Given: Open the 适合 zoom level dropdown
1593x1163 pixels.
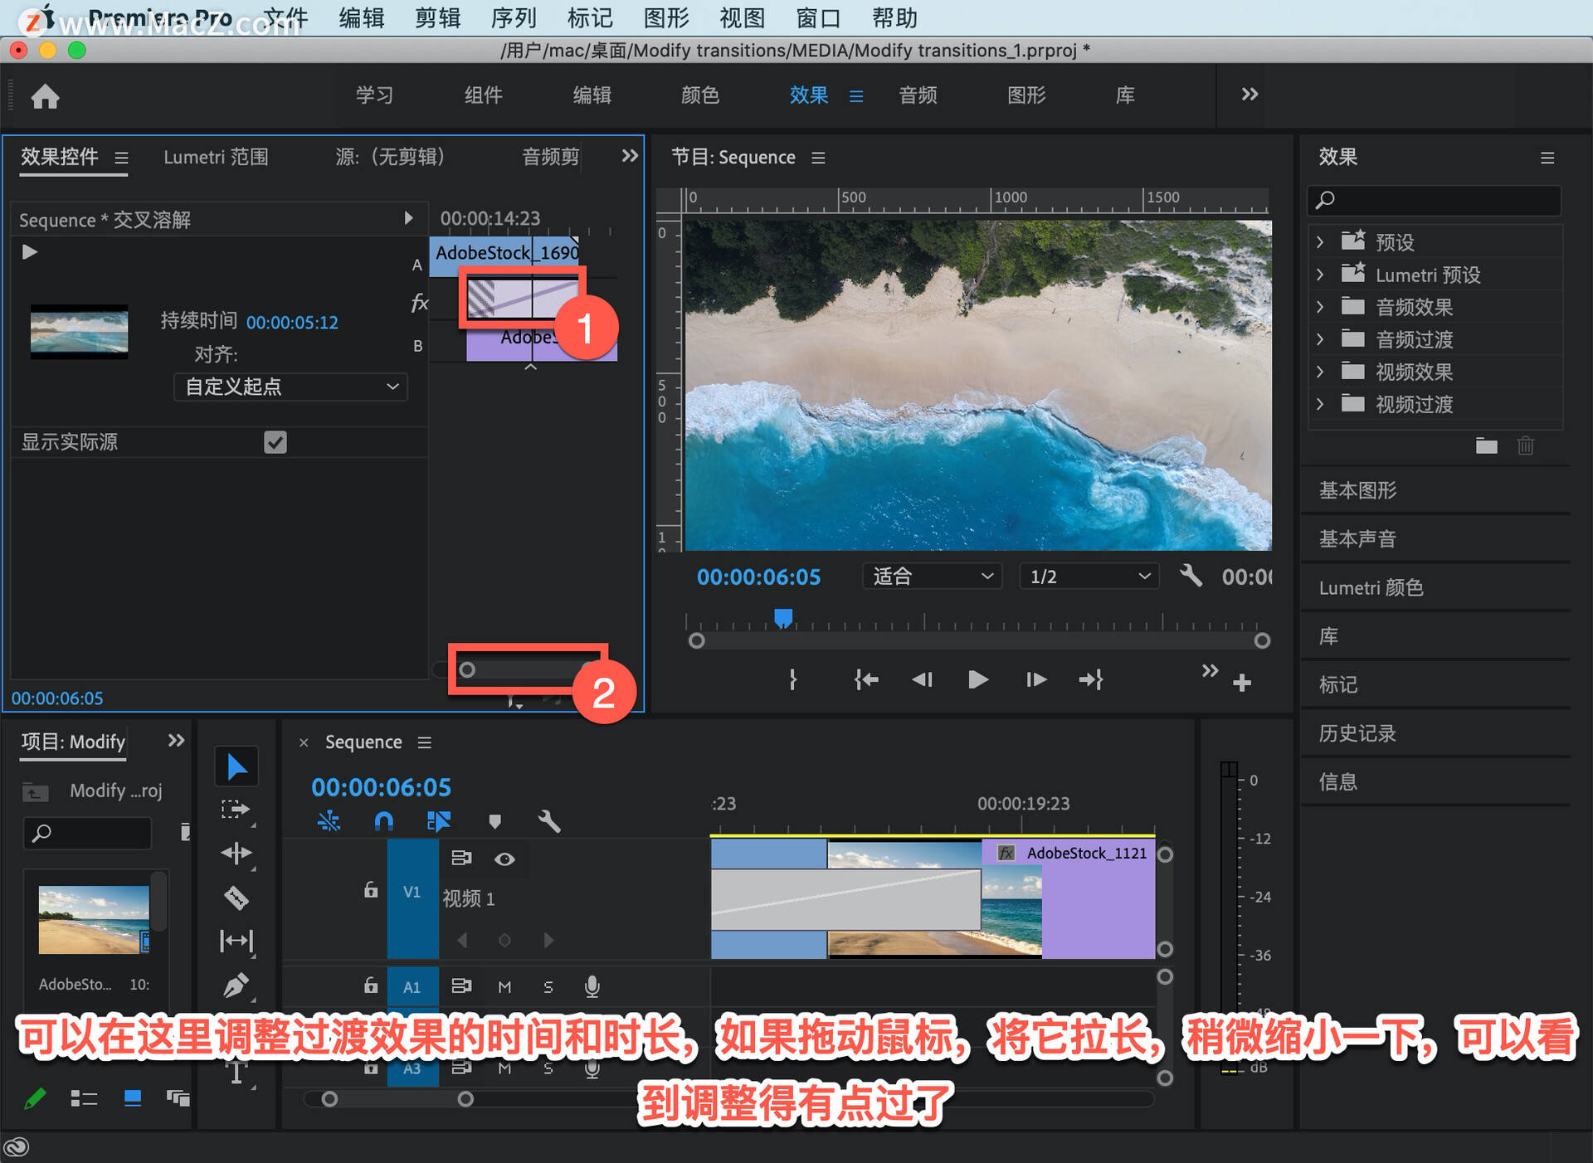Looking at the screenshot, I should click(x=932, y=576).
